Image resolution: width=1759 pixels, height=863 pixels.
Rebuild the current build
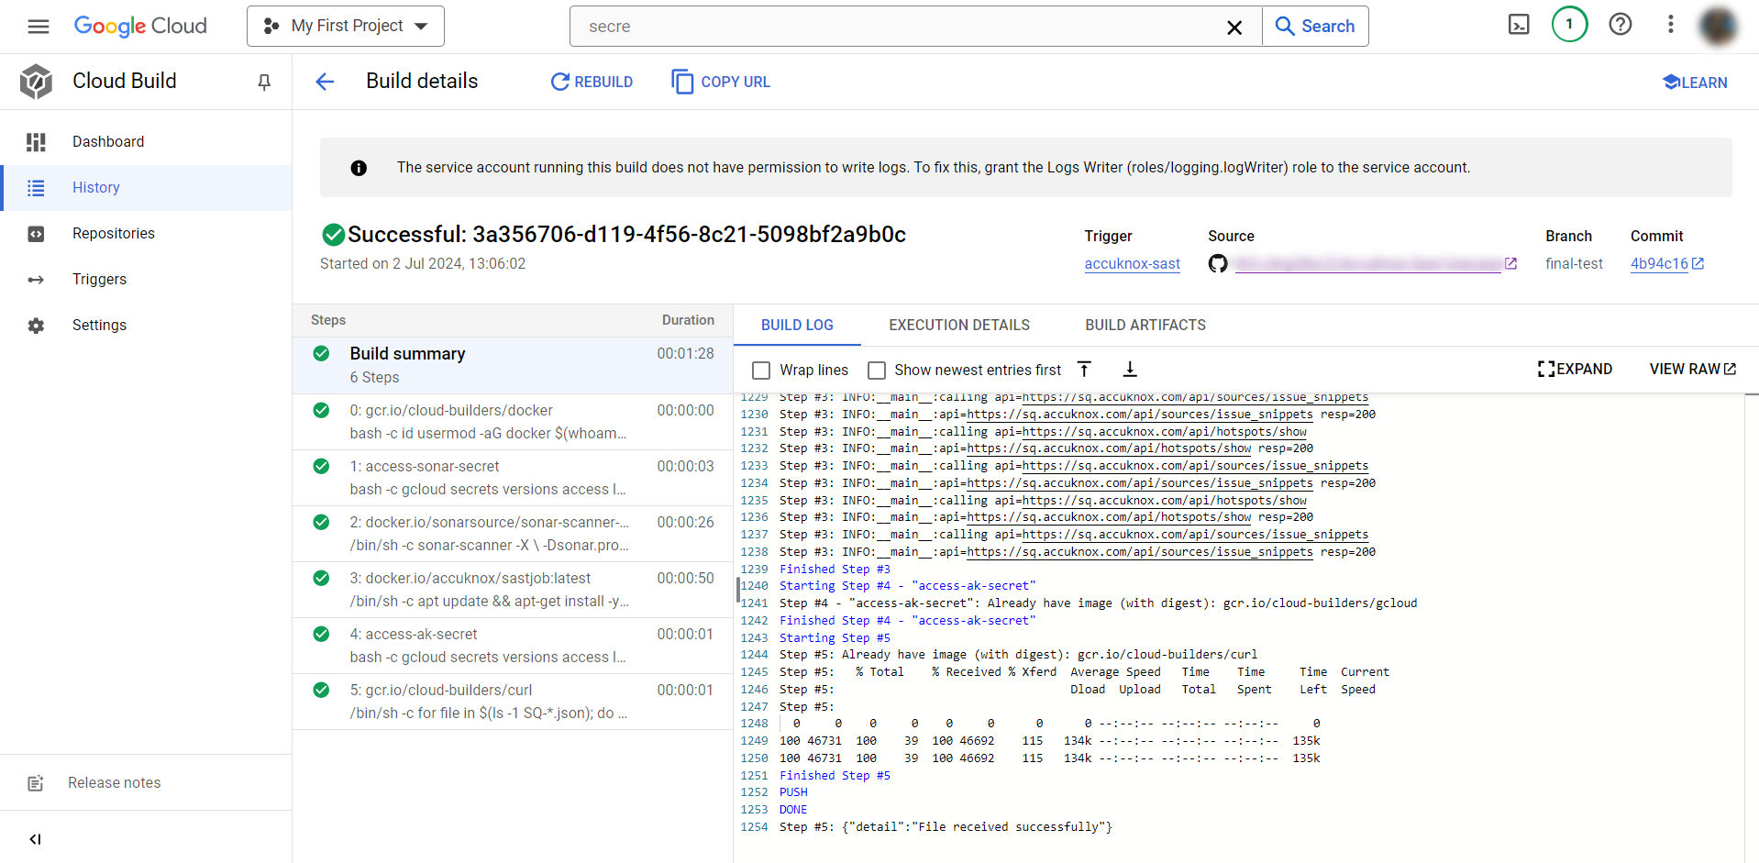(x=592, y=82)
